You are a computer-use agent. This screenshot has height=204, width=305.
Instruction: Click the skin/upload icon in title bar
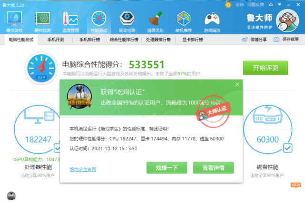(271, 4)
